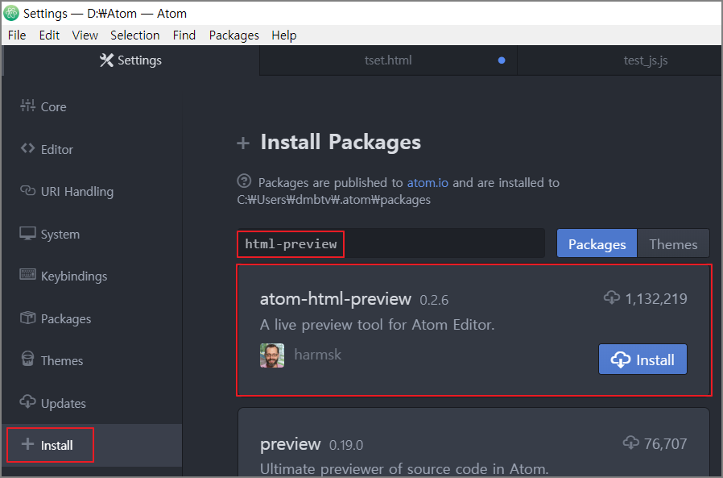Image resolution: width=723 pixels, height=478 pixels.
Task: Open the System settings section
Action: (92, 234)
